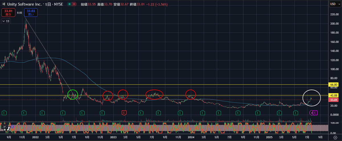Click the yellow 66.80 price label
The image size is (342, 141).
(x=333, y=85)
